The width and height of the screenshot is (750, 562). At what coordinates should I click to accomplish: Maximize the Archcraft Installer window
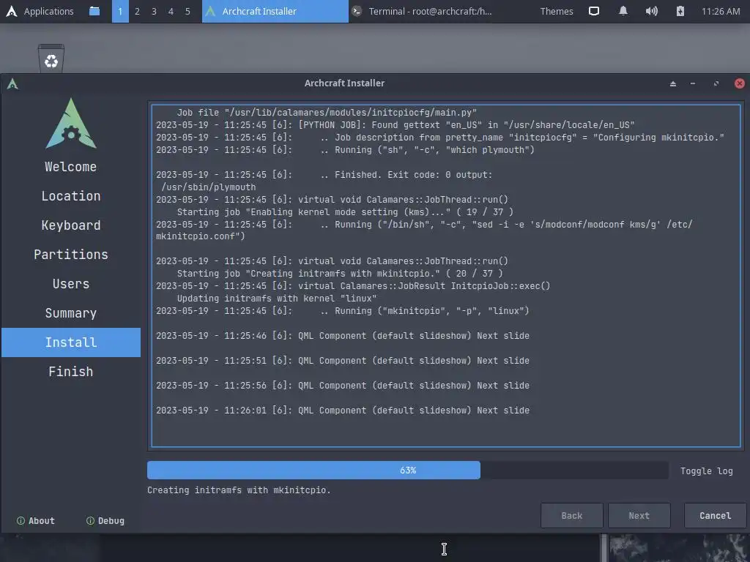coord(716,83)
